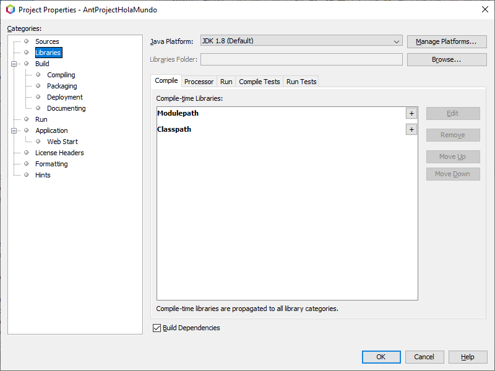Click the plus icon beside Classpath

click(x=411, y=129)
